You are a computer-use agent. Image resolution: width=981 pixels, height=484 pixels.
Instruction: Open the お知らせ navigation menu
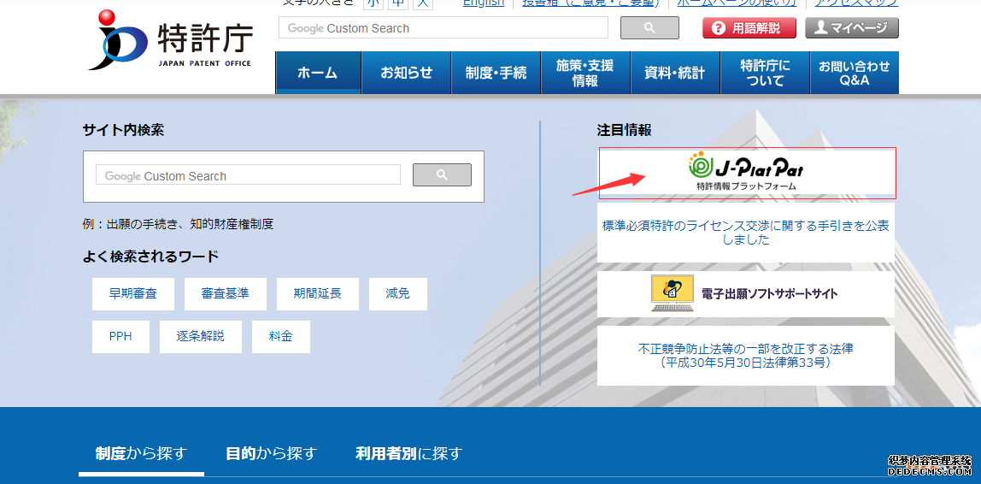pyautogui.click(x=406, y=73)
